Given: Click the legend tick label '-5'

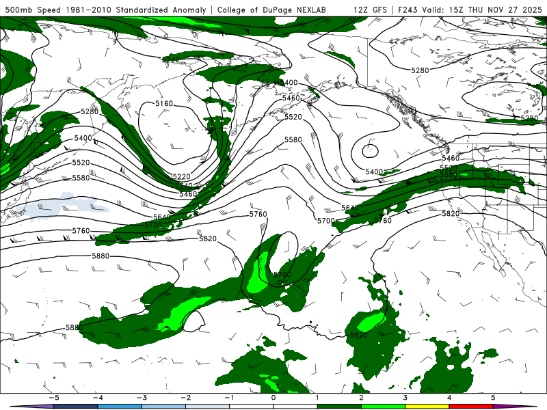Looking at the screenshot, I should (x=53, y=398).
